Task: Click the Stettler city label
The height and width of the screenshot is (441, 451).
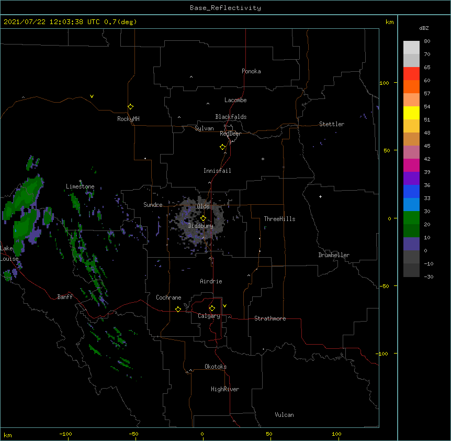Action: (332, 124)
